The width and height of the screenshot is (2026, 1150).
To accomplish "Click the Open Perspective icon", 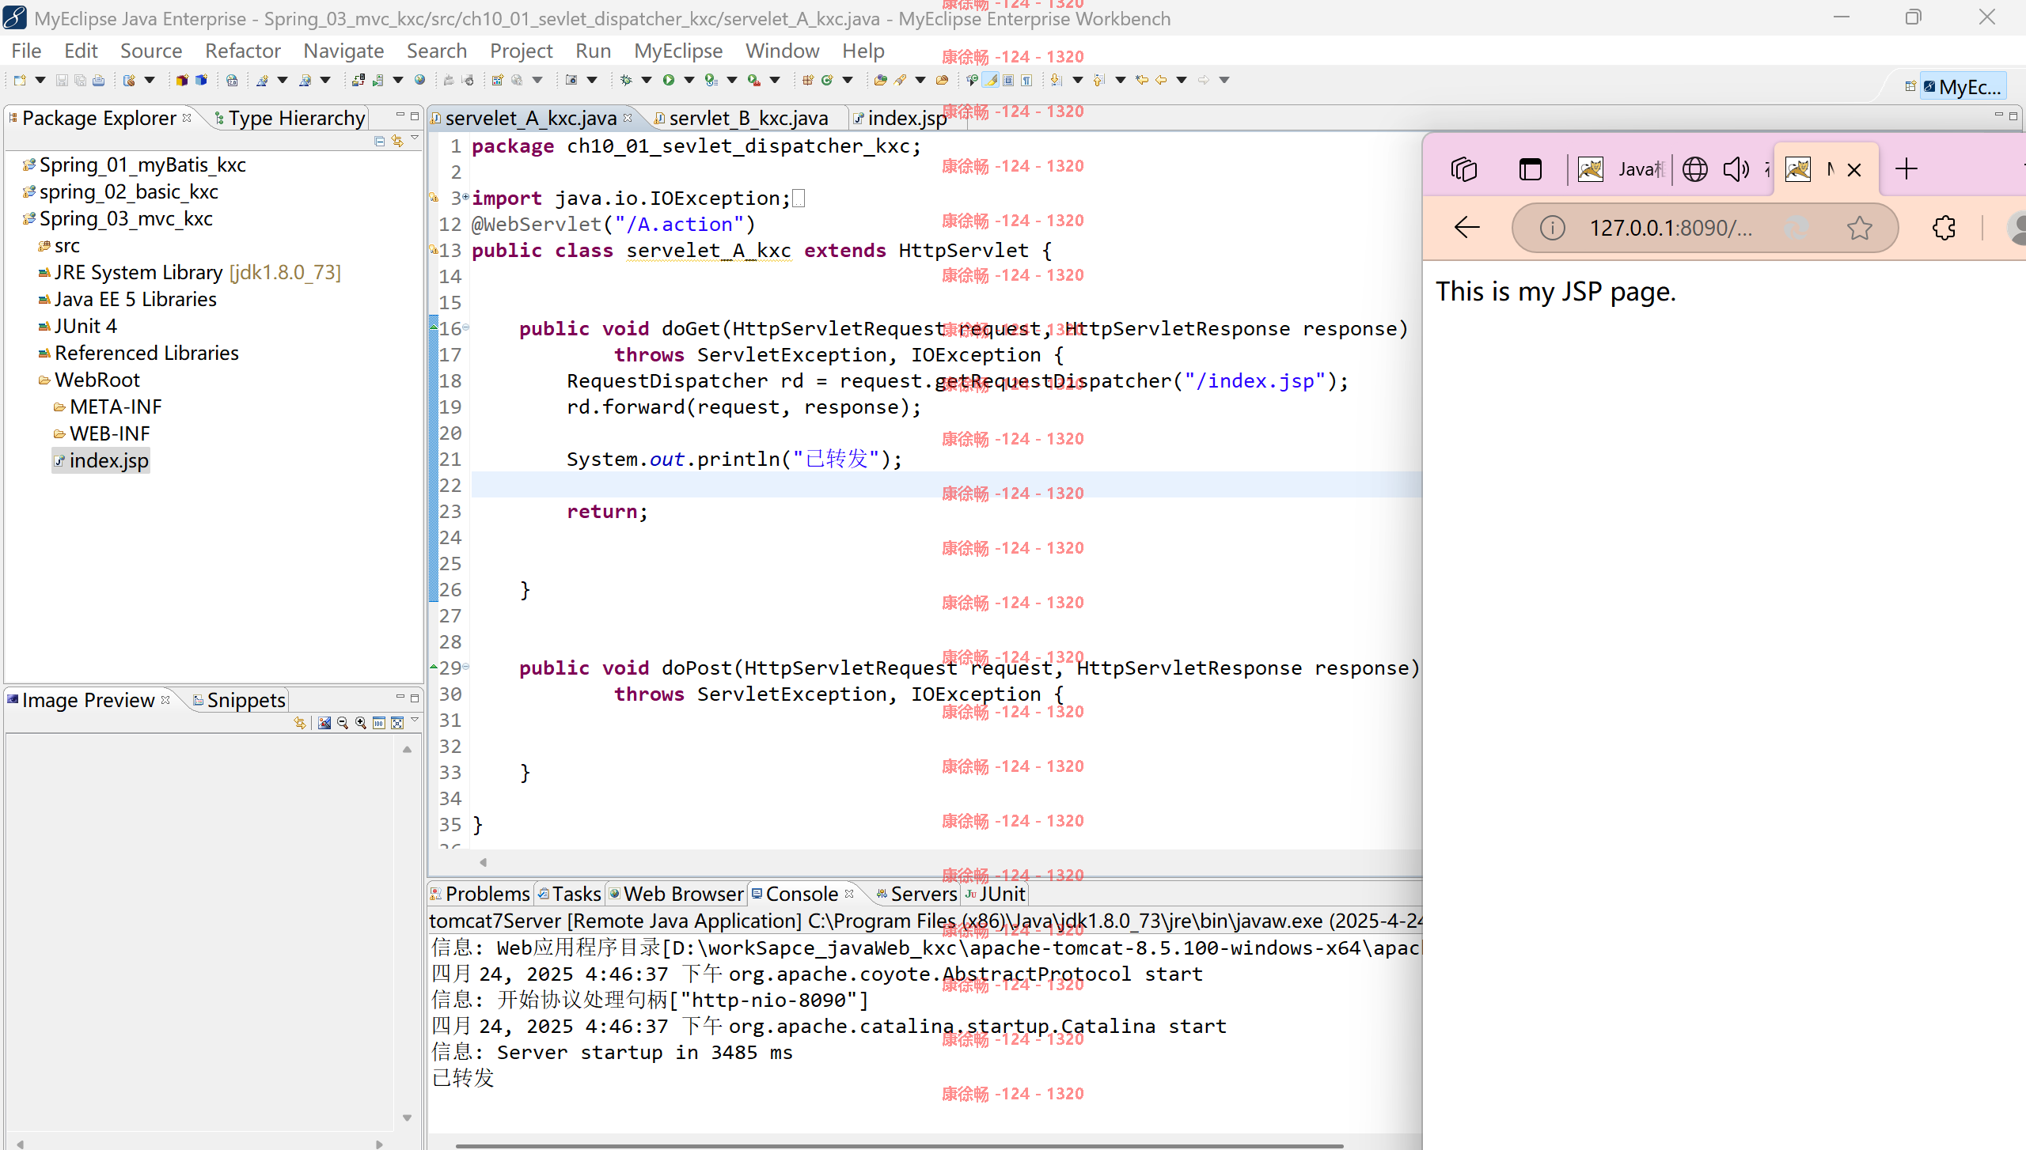I will (1910, 86).
